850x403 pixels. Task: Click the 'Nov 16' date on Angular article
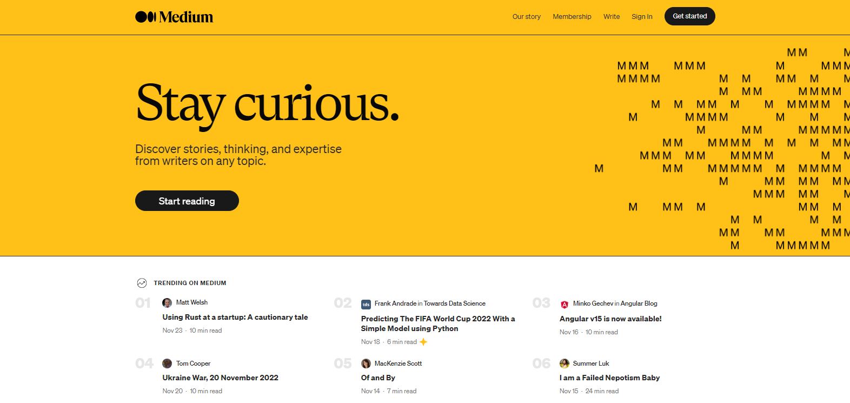pos(569,332)
